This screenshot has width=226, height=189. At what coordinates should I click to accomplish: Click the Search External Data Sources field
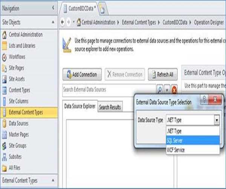[108, 90]
